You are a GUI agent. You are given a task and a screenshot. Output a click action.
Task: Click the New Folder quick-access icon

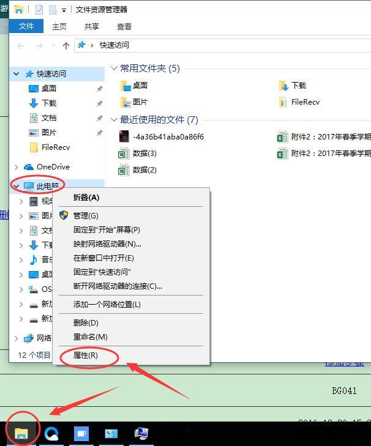(53, 10)
